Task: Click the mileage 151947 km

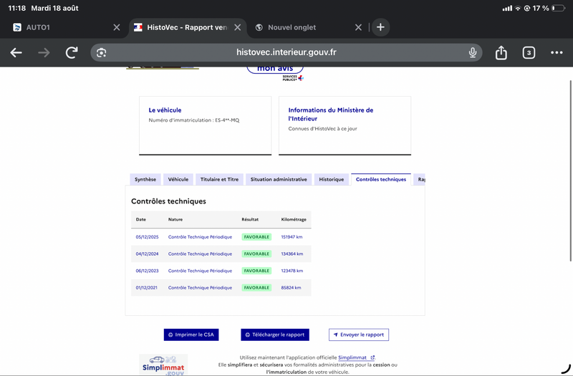Action: (292, 237)
